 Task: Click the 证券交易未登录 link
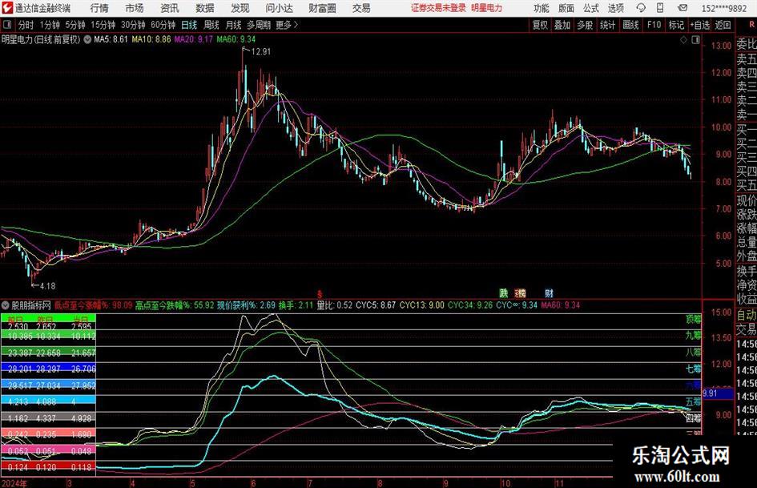438,8
